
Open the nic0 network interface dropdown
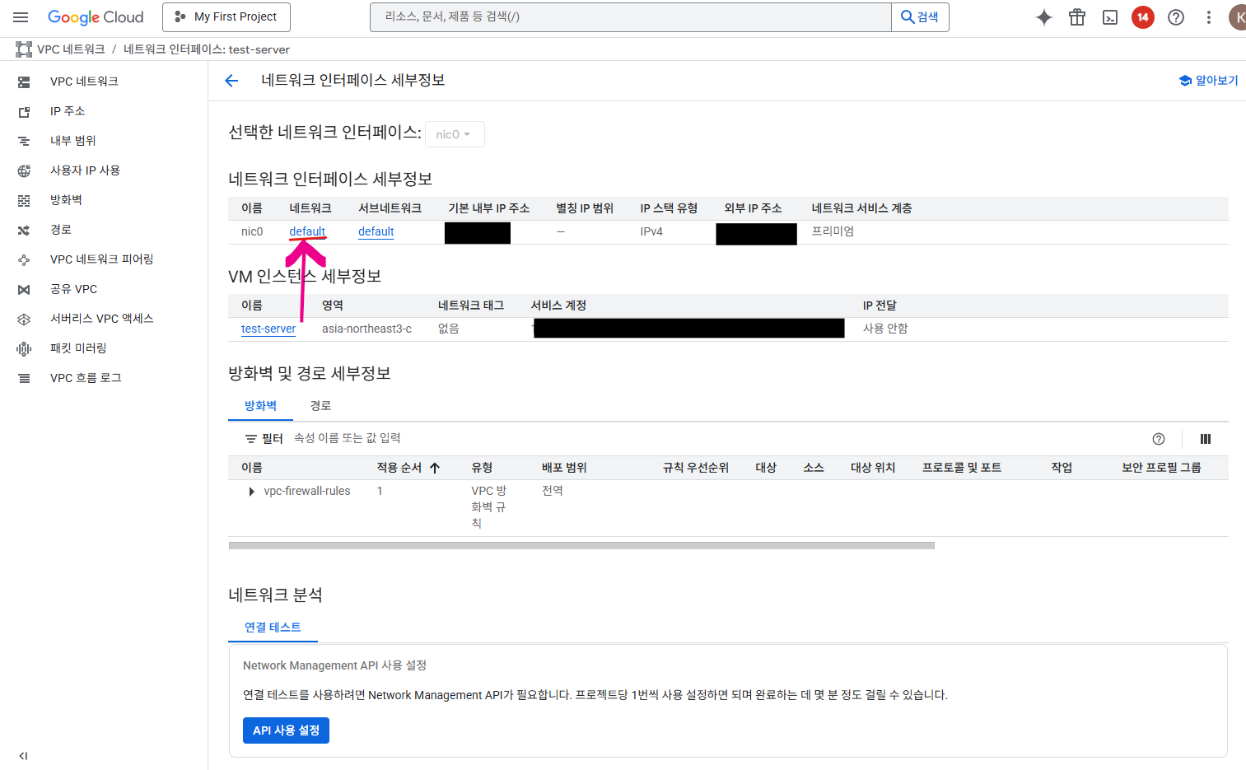(455, 134)
